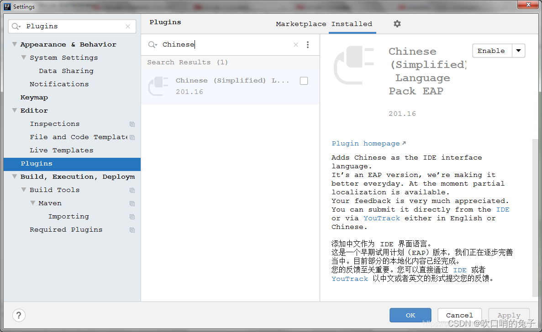Click the plugin search magnifier icon
This screenshot has width=542, height=332.
[x=153, y=45]
